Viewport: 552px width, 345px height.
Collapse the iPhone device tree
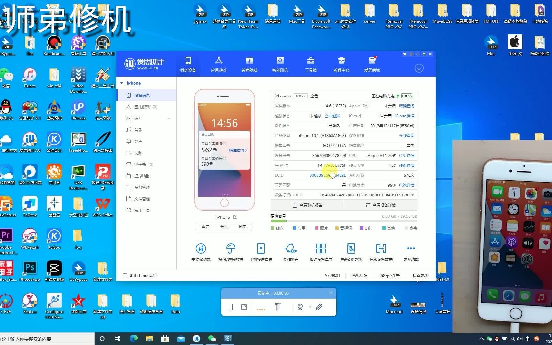(122, 83)
